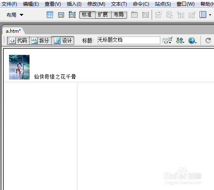Switch to 标准 mode
Viewport: 214px width, 190px height.
[x=87, y=15]
